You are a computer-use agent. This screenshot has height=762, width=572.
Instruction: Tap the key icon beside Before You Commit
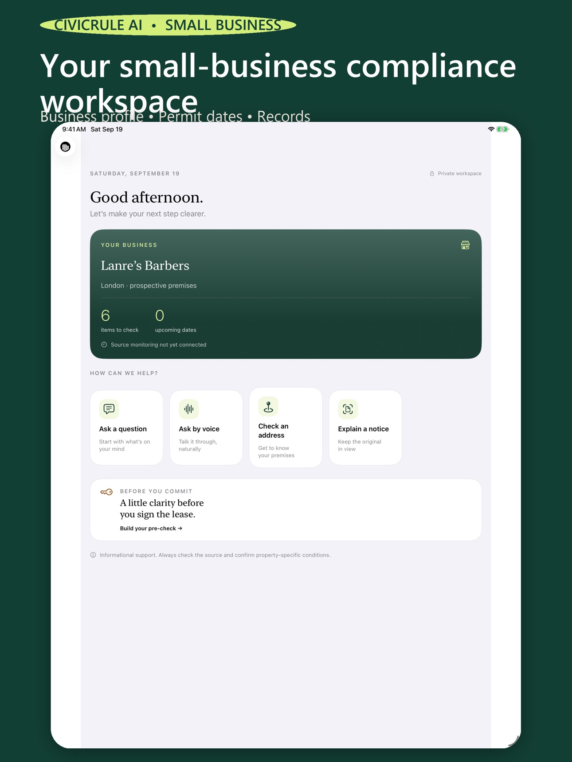click(x=106, y=492)
